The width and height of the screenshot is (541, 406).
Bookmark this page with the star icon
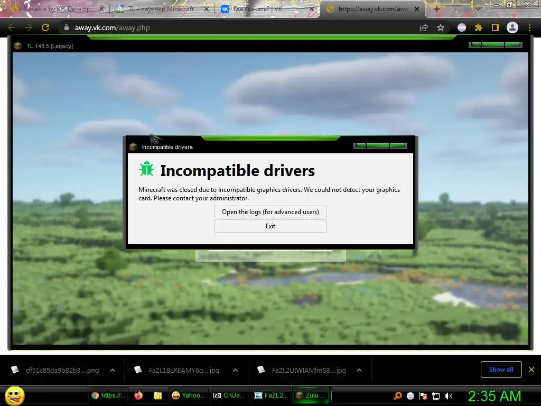441,27
